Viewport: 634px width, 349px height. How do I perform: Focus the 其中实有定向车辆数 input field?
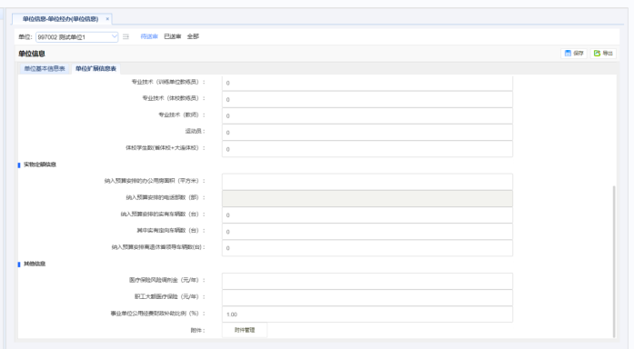point(367,232)
